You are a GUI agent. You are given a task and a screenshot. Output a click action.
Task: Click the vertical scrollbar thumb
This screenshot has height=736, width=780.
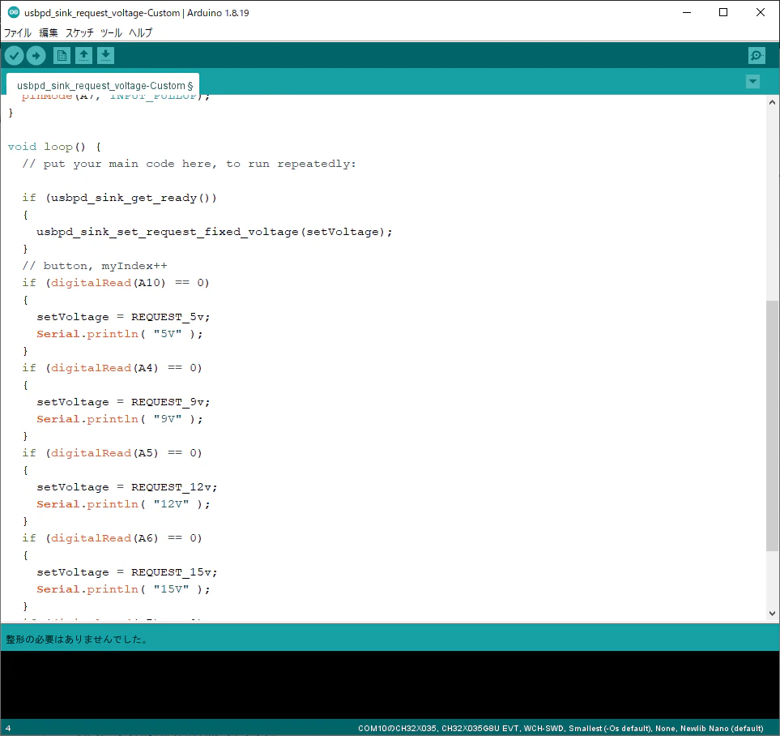click(x=772, y=426)
